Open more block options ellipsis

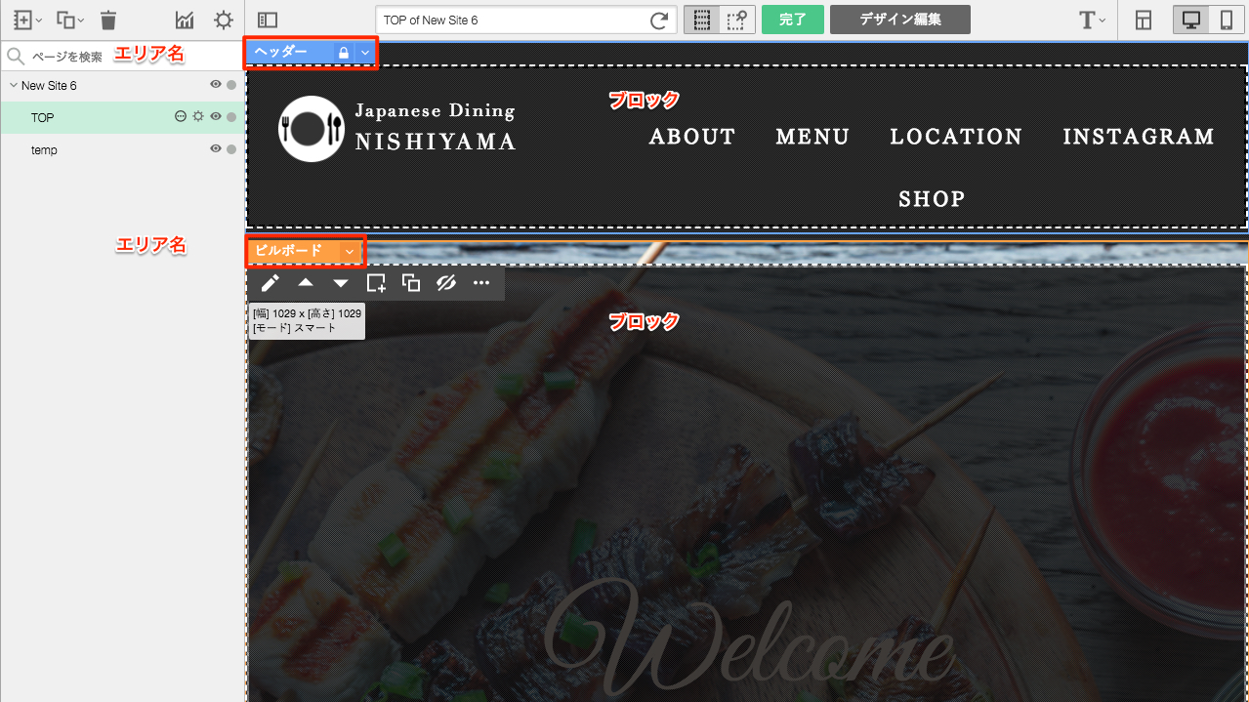[x=481, y=283]
